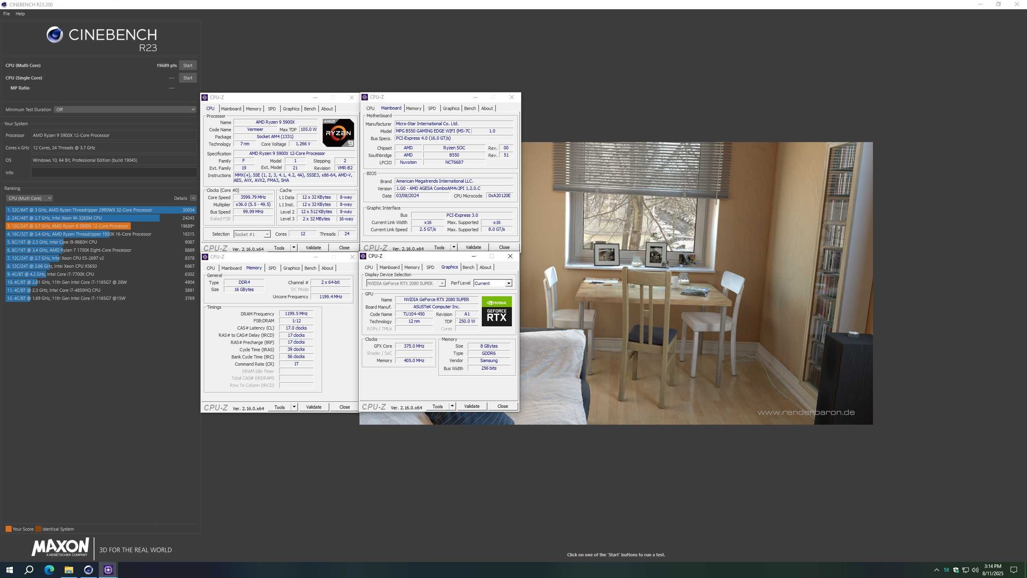Viewport: 1027px width, 578px height.
Task: Select Memory tab in the Graphics window
Action: [412, 267]
